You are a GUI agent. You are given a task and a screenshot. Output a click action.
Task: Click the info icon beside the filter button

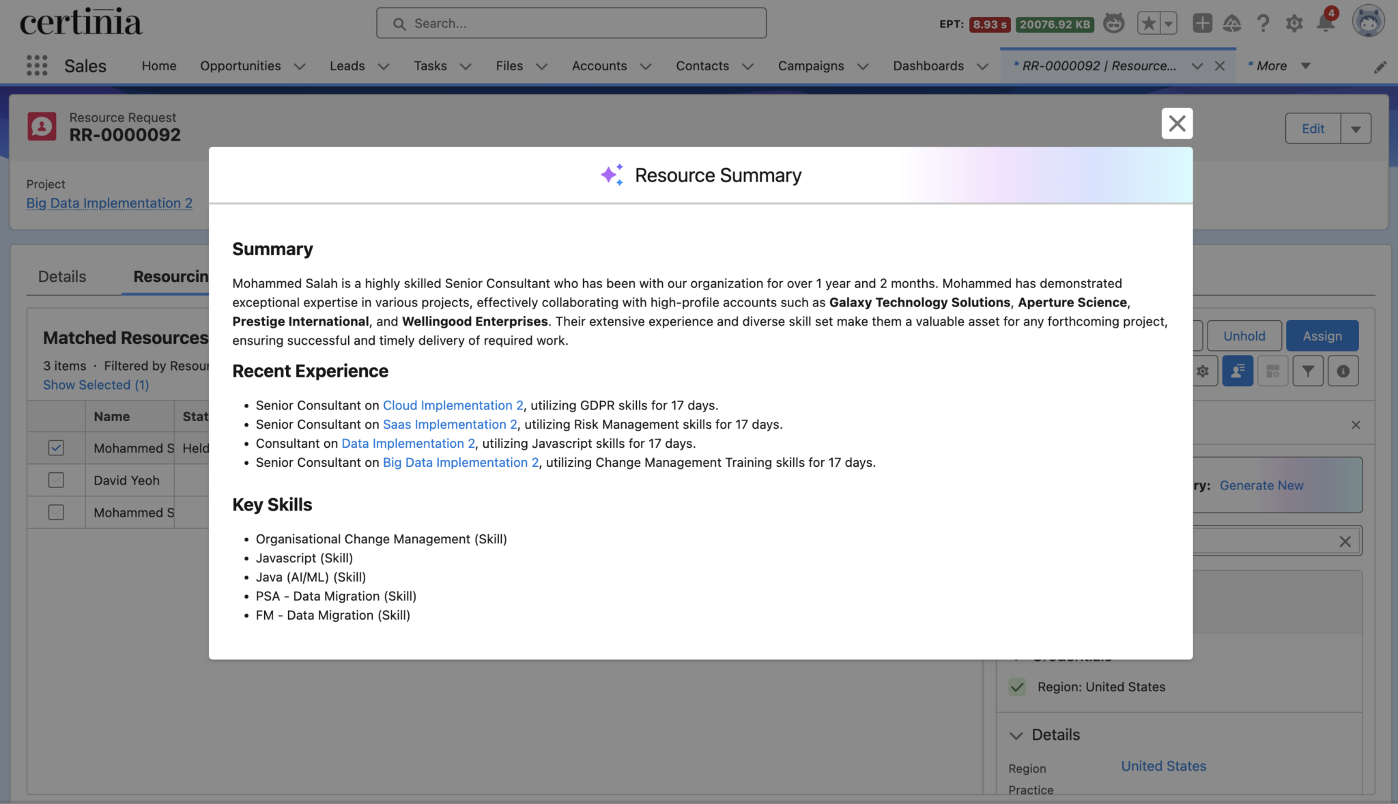tap(1344, 371)
